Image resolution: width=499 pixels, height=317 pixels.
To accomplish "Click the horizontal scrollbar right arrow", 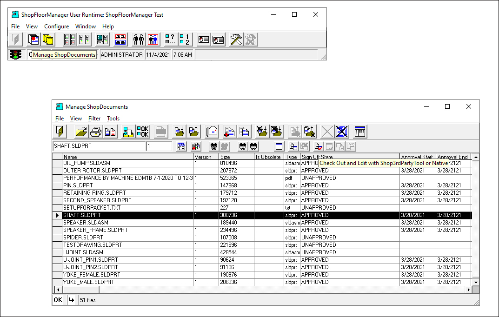I will point(468,289).
